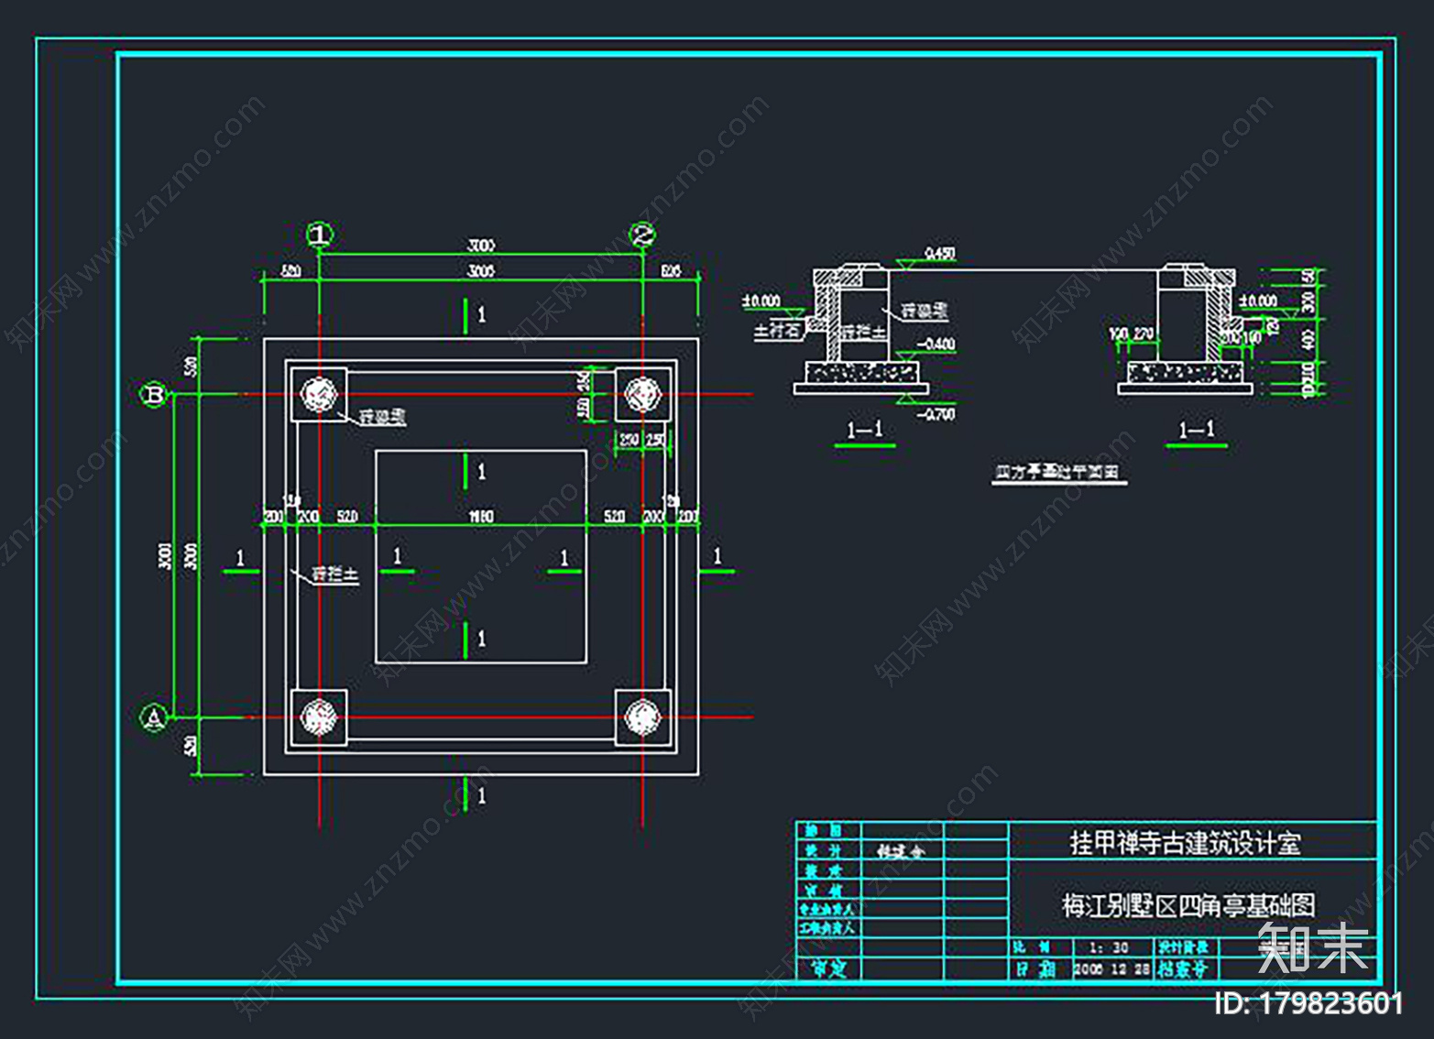Select the "1180" dimension text in the plan
The height and width of the screenshot is (1039, 1434).
pos(482,517)
